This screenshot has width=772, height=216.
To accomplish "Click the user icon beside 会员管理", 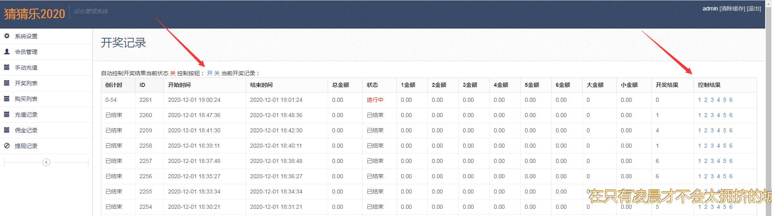I will click(7, 51).
